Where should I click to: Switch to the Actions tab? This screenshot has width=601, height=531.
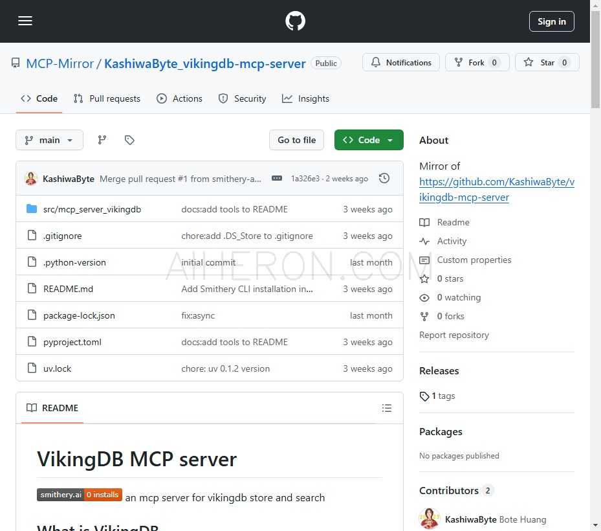click(x=179, y=98)
